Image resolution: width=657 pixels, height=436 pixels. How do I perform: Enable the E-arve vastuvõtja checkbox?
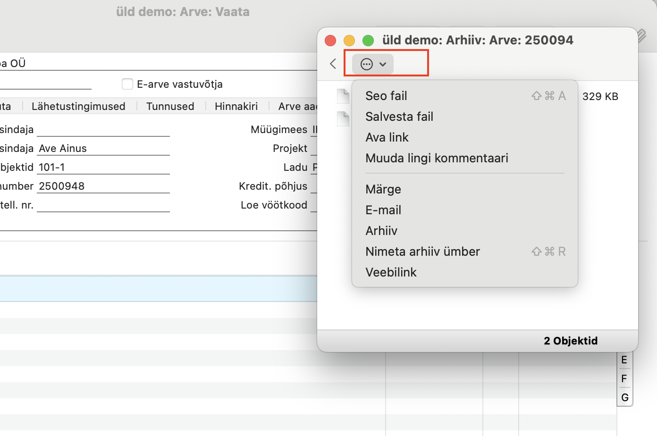point(127,84)
